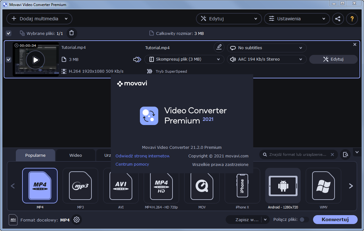Collapse the format panel chevron
The width and height of the screenshot is (364, 231).
pyautogui.click(x=357, y=152)
